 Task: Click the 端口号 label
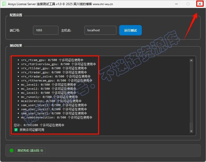pos(15,31)
